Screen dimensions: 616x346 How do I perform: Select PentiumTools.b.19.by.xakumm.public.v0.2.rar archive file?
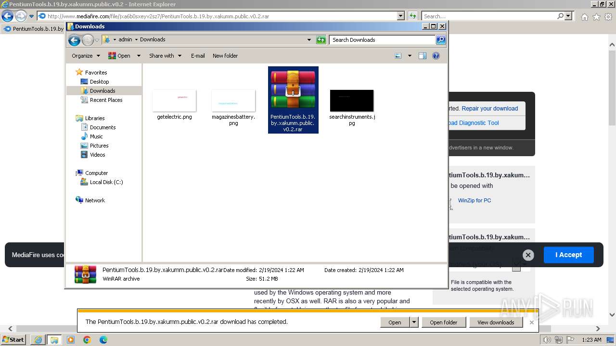point(293,100)
